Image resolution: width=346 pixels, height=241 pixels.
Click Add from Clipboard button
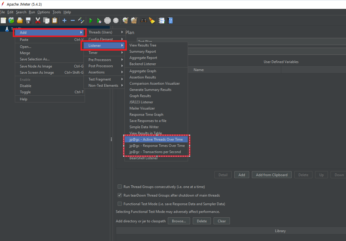pyautogui.click(x=272, y=175)
